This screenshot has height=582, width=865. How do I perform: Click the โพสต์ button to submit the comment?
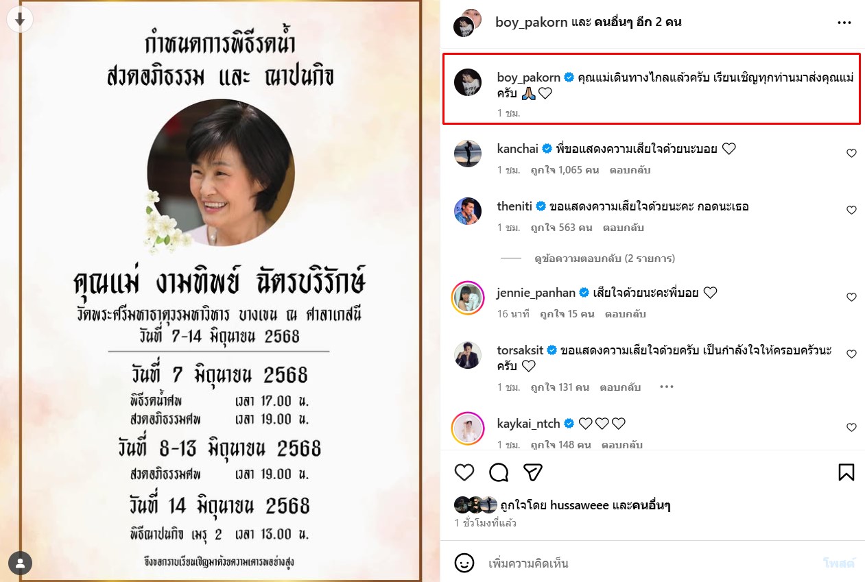pos(839,563)
